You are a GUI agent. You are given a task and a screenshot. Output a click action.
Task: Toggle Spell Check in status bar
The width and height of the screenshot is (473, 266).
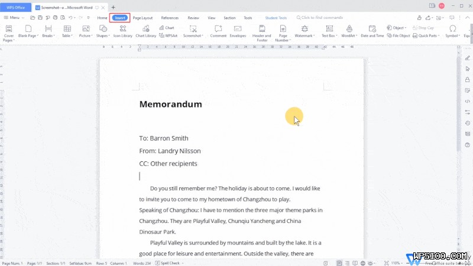coord(168,262)
